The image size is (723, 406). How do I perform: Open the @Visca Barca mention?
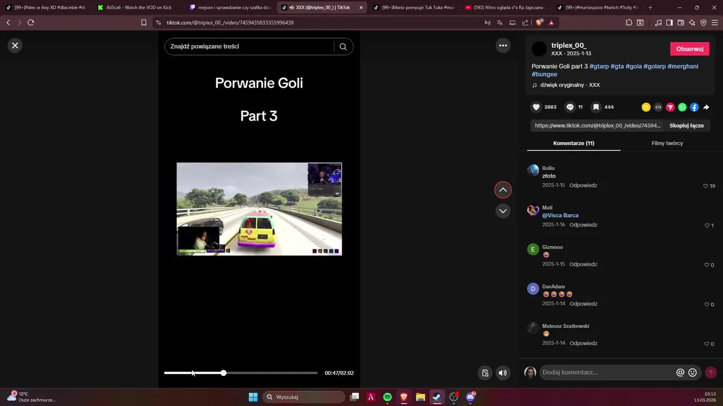click(560, 215)
